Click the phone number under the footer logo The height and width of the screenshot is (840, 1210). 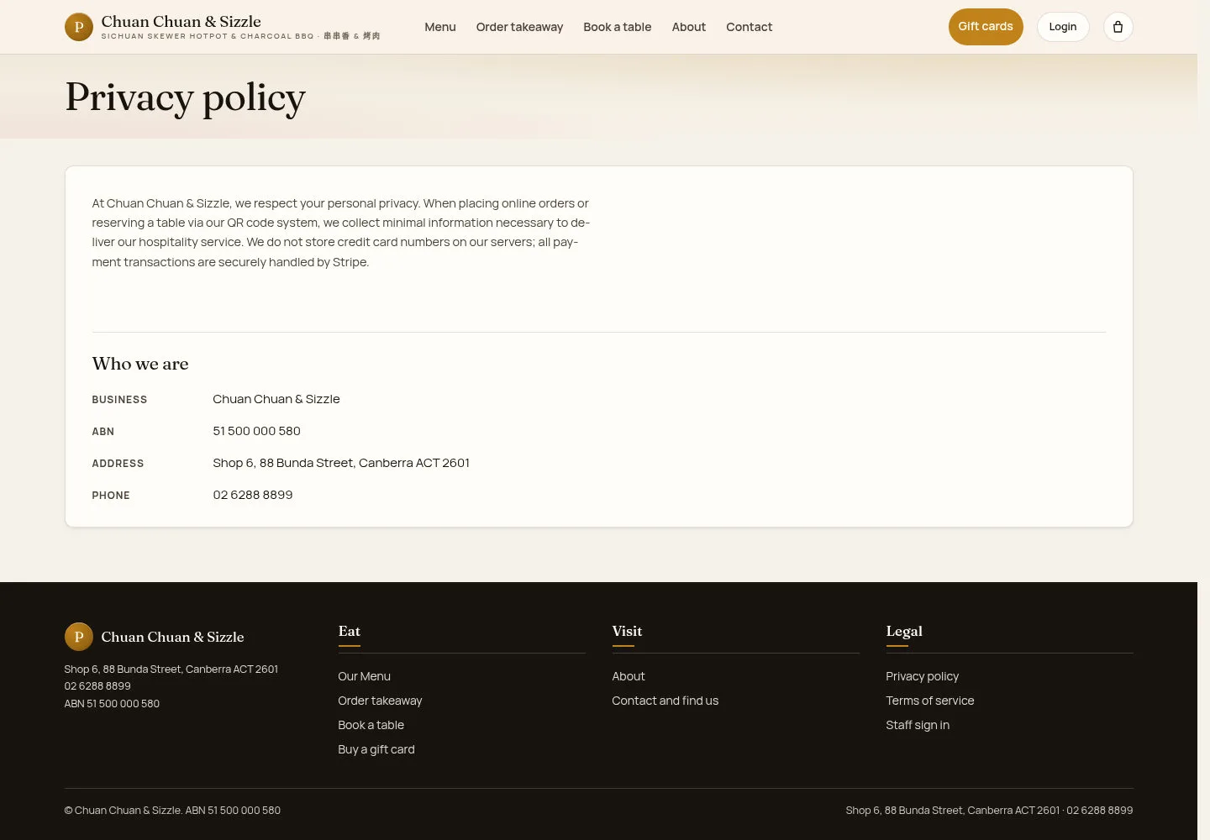pyautogui.click(x=97, y=686)
